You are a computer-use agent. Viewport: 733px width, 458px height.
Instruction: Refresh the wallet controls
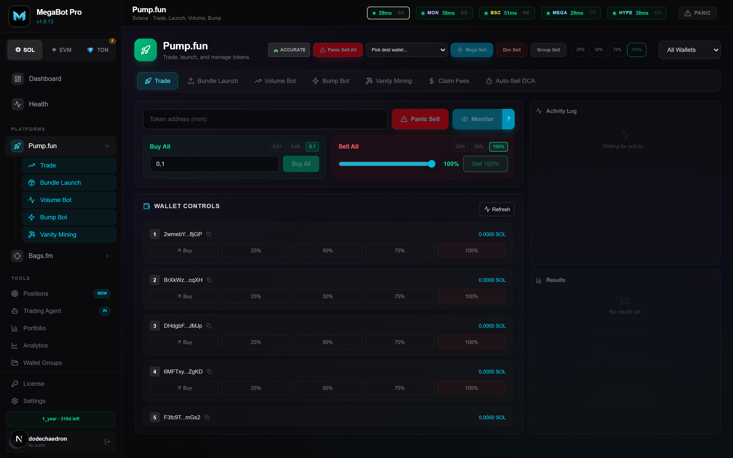tap(497, 209)
